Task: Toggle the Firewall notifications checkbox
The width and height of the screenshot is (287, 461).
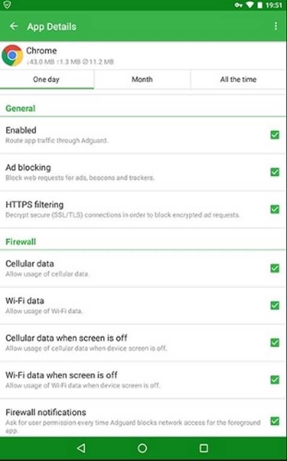Action: point(274,421)
